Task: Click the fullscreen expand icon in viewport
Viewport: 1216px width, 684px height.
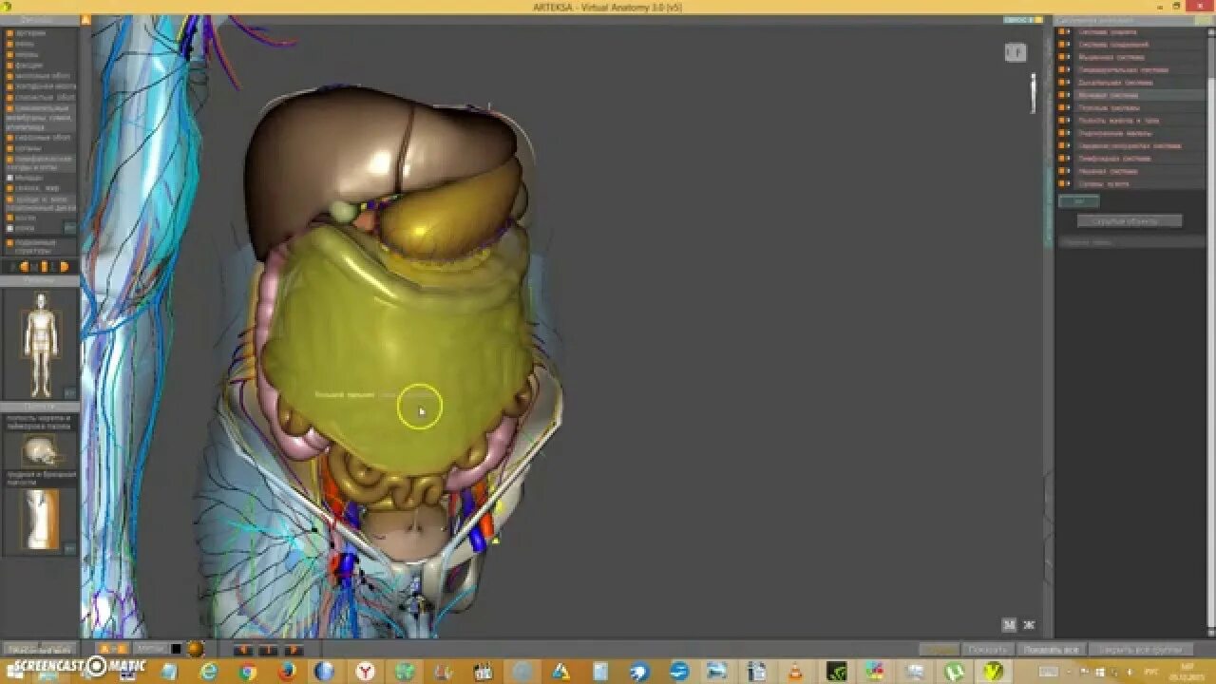Action: point(1029,624)
